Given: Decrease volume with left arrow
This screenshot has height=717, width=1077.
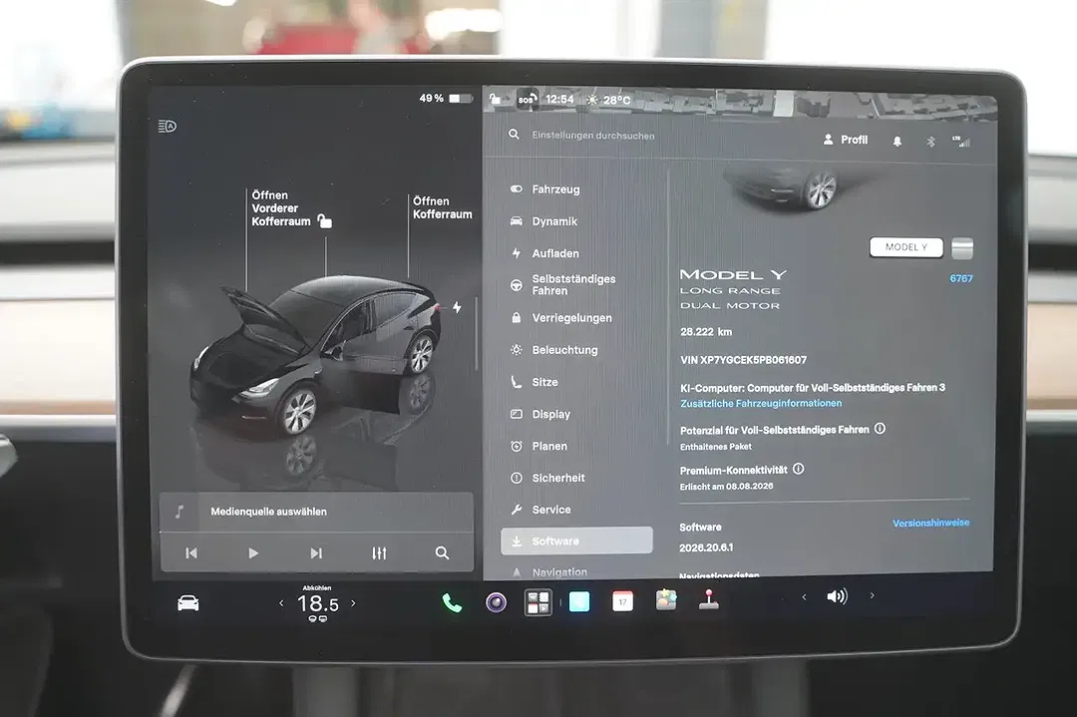Looking at the screenshot, I should pyautogui.click(x=804, y=596).
